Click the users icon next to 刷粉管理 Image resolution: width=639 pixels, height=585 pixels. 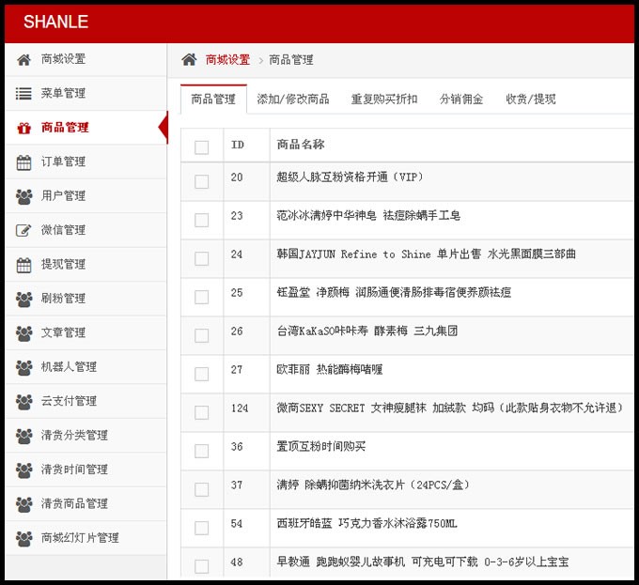23,300
